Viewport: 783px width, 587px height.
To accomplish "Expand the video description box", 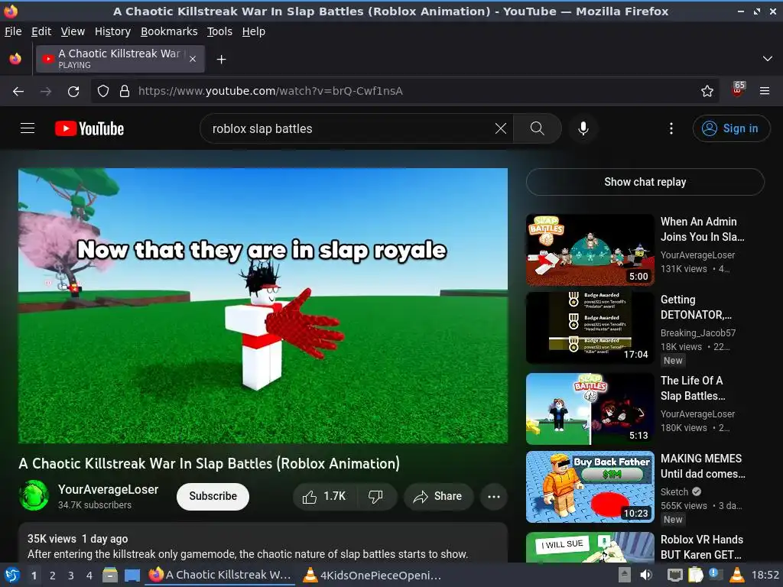I will pos(263,544).
